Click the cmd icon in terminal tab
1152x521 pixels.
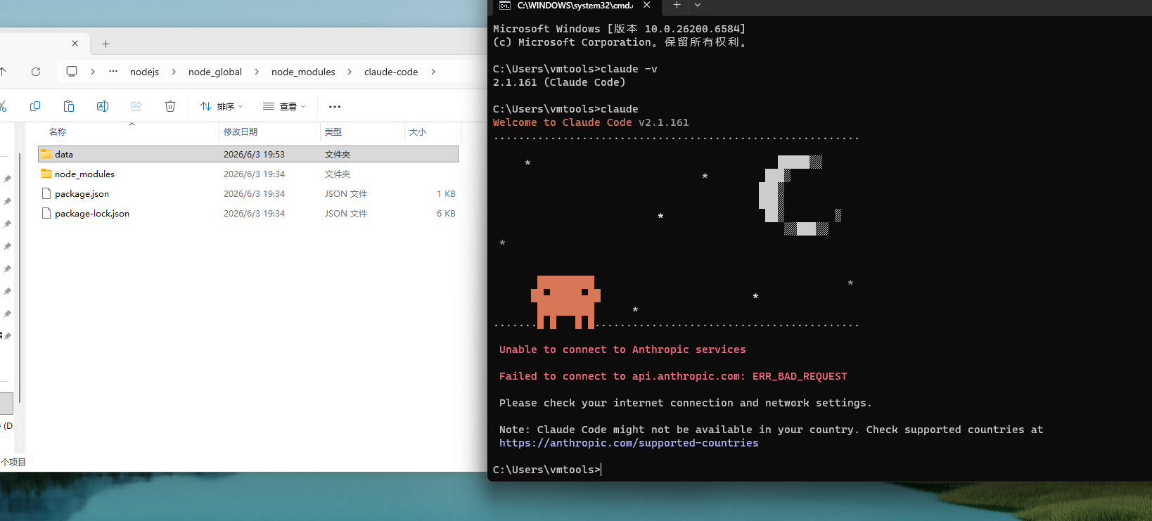(x=505, y=5)
